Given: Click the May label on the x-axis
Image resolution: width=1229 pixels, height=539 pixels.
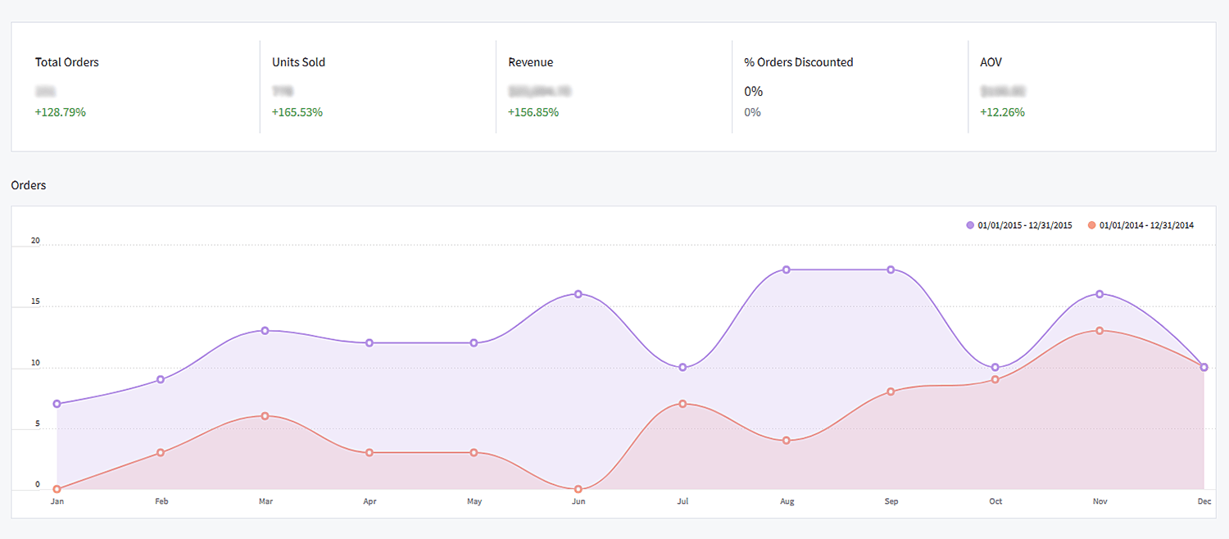Looking at the screenshot, I should [474, 501].
